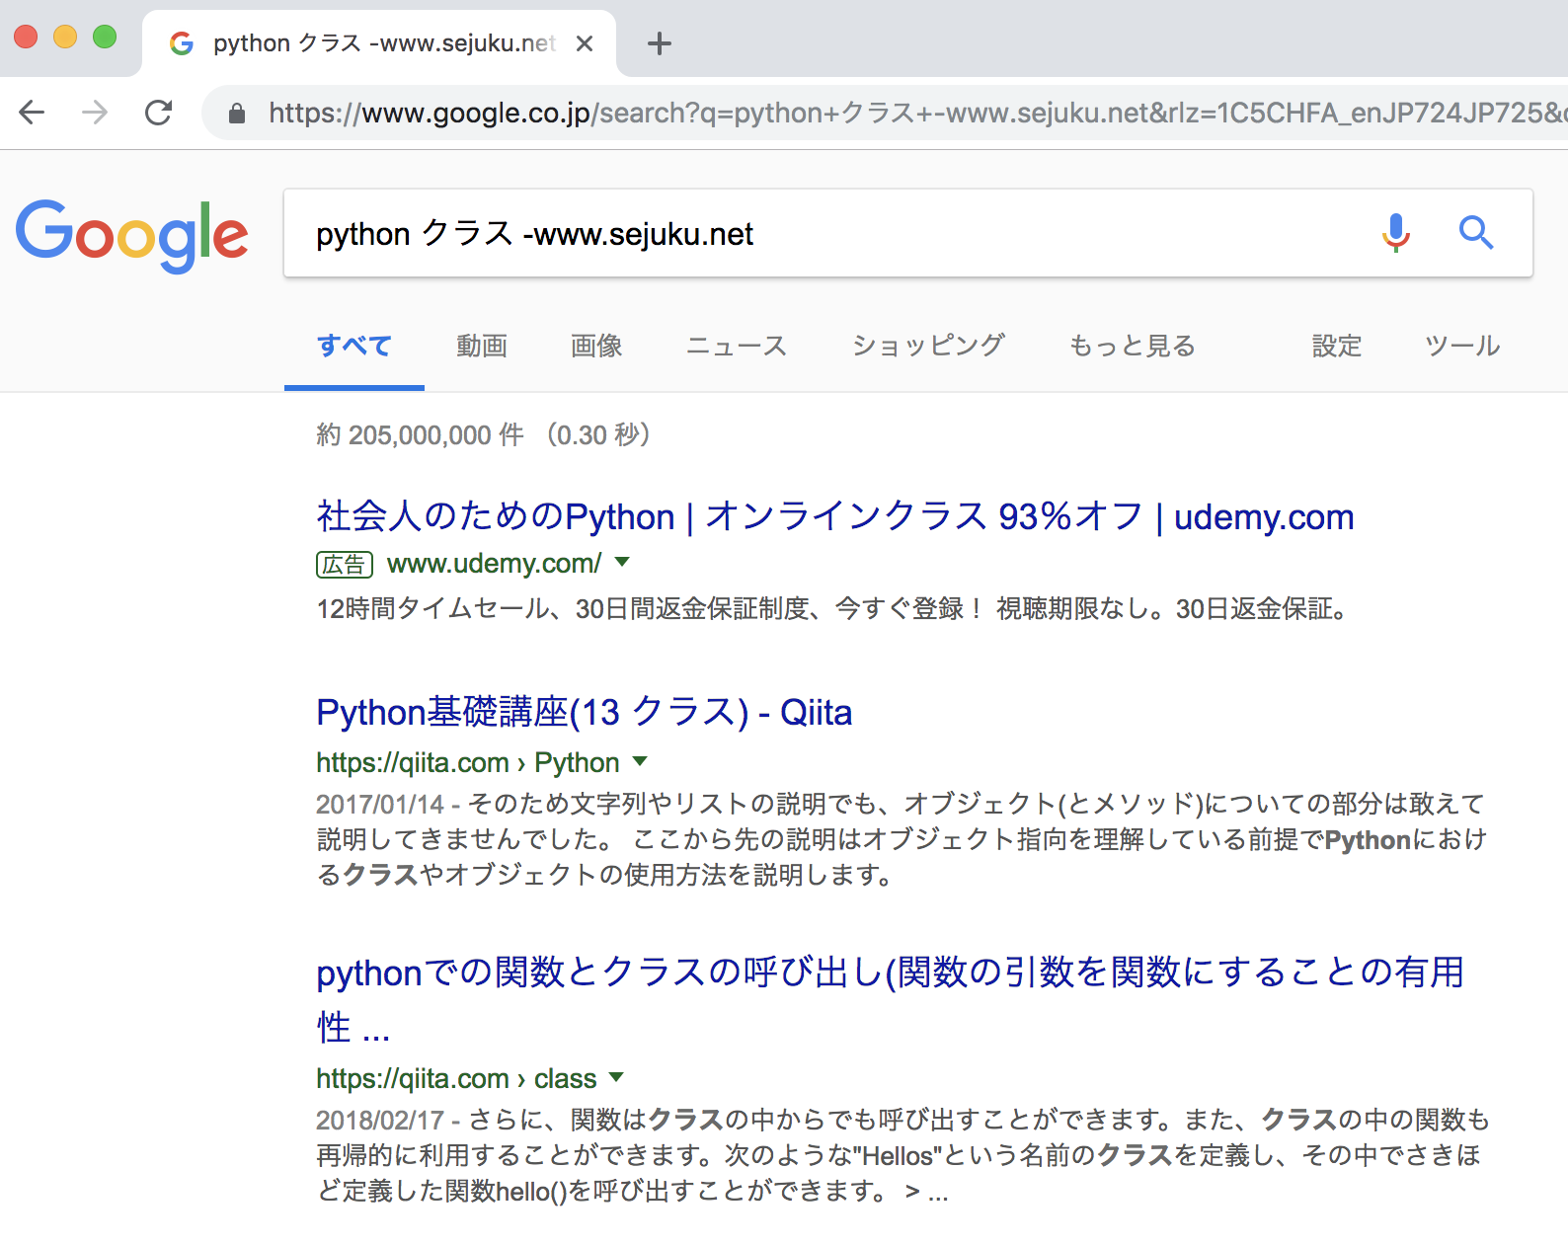Click the Google favicon tab
Image resolution: width=1568 pixels, height=1246 pixels.
(x=182, y=43)
